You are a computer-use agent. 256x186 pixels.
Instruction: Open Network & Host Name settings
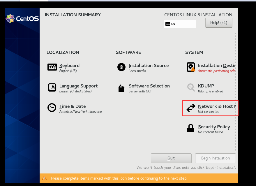pyautogui.click(x=217, y=106)
